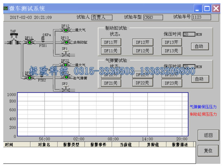Click the TAF regulator valve icon

(x=13, y=41)
